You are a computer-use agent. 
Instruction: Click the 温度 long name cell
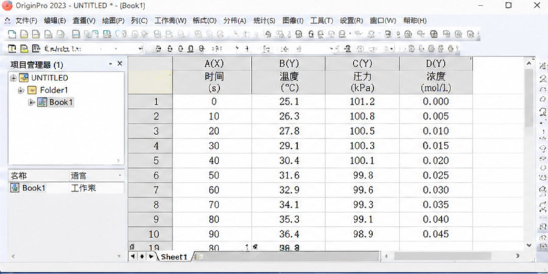tap(289, 76)
